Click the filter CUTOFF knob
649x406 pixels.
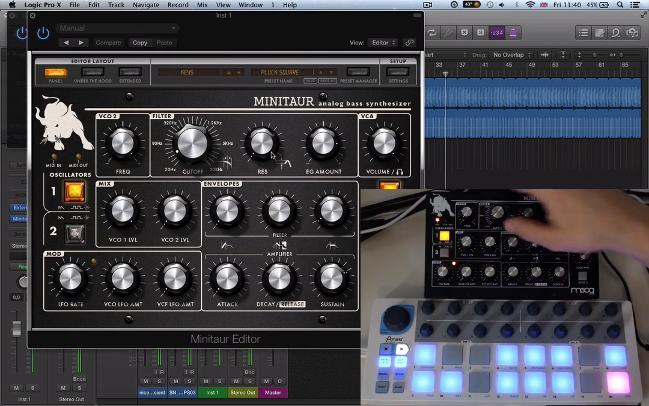192,143
